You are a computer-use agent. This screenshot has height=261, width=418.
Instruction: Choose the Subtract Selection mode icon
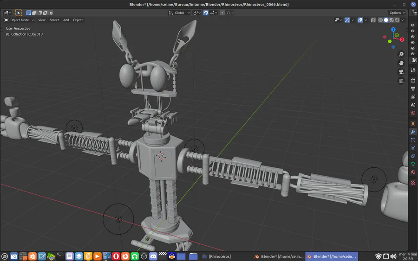(x=40, y=13)
